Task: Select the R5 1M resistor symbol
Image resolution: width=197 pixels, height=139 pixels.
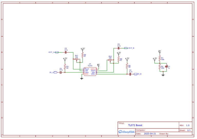Action: point(127,66)
